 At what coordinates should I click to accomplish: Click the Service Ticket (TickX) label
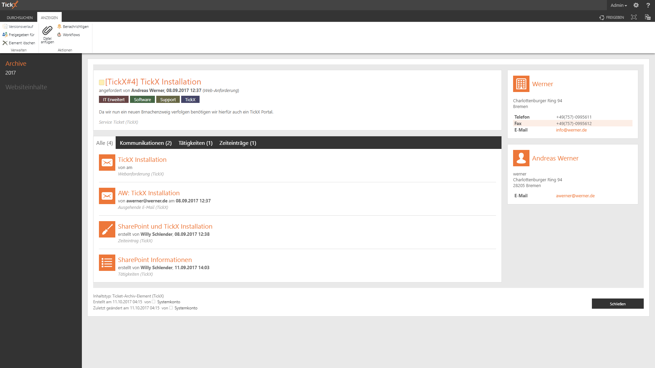(118, 122)
